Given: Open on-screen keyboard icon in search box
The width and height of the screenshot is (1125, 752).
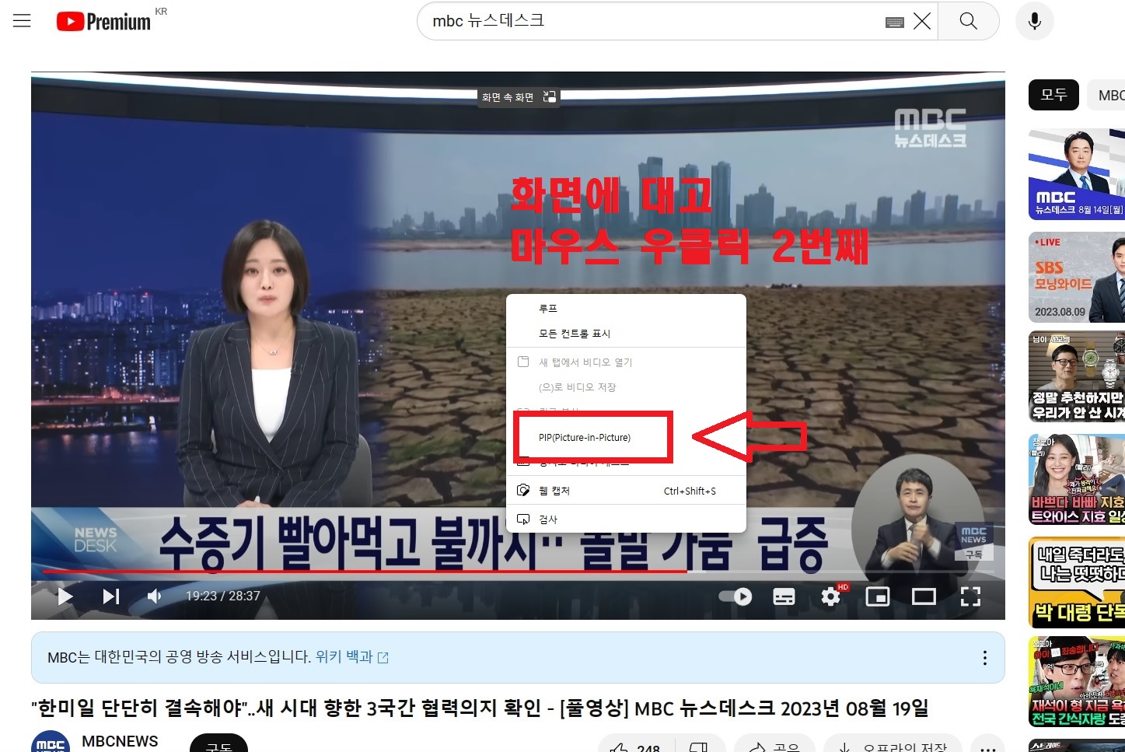Looking at the screenshot, I should [x=895, y=22].
